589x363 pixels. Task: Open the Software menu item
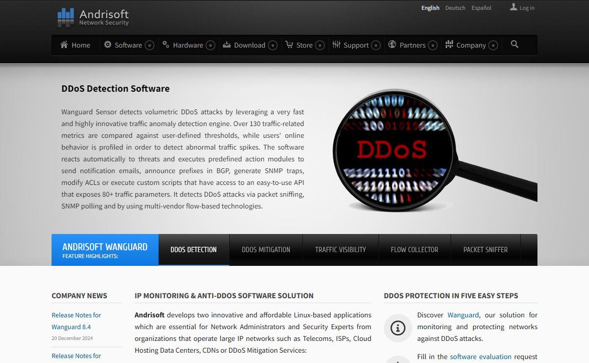pos(128,45)
